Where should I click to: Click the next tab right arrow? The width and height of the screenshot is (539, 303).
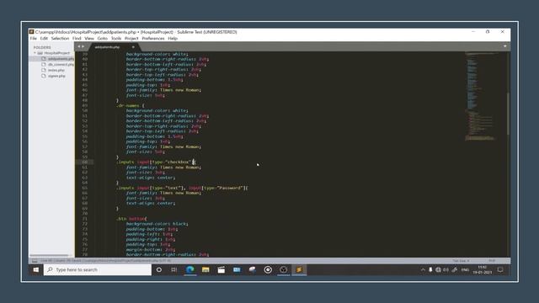83,46
